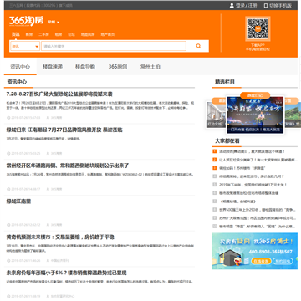Click the clock icon under the 黄奇帆 article
The image size is (301, 301).
click(8, 261)
